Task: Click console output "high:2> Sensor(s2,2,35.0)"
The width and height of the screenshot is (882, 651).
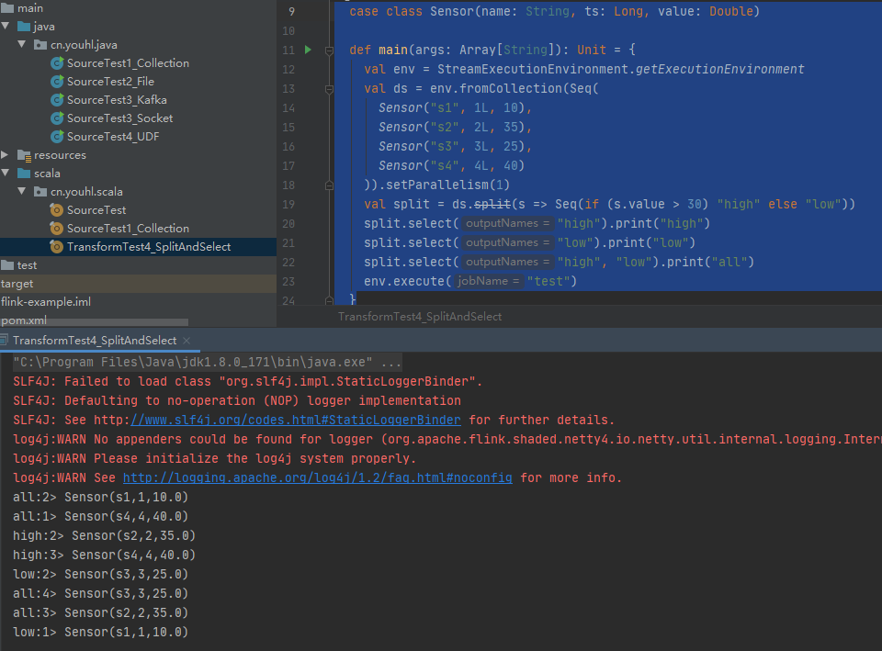Action: (x=104, y=535)
